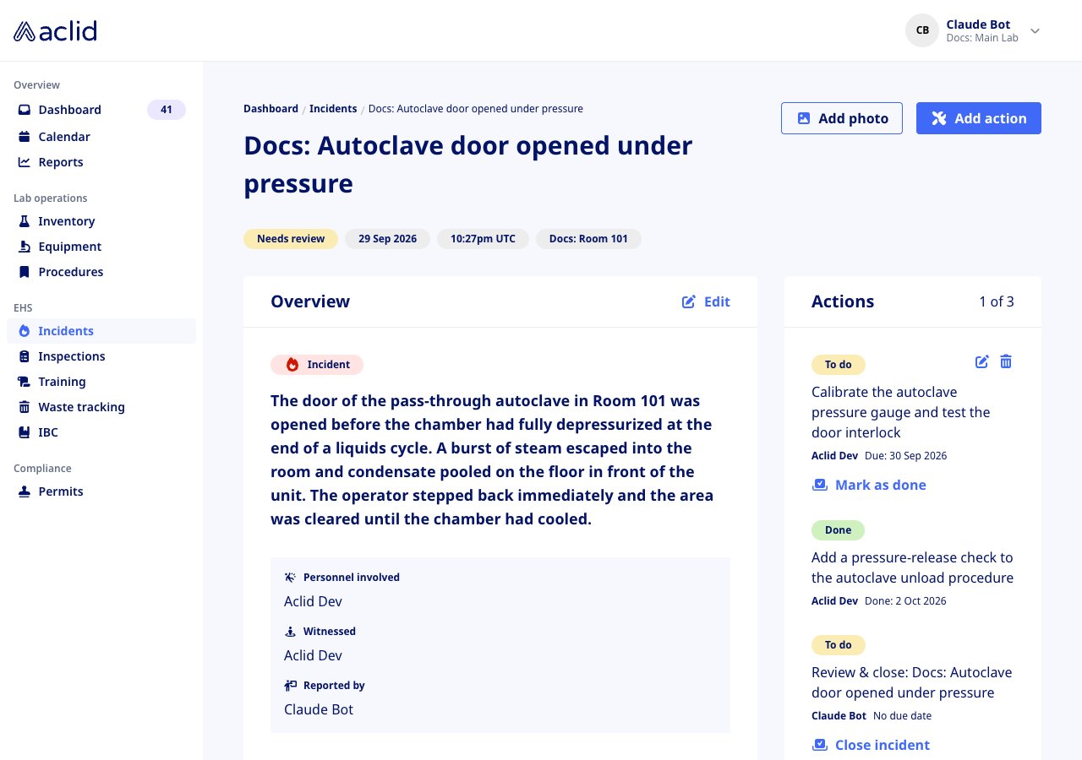This screenshot has width=1082, height=760.
Task: Go to the Dashboard breadcrumb
Action: pos(270,109)
